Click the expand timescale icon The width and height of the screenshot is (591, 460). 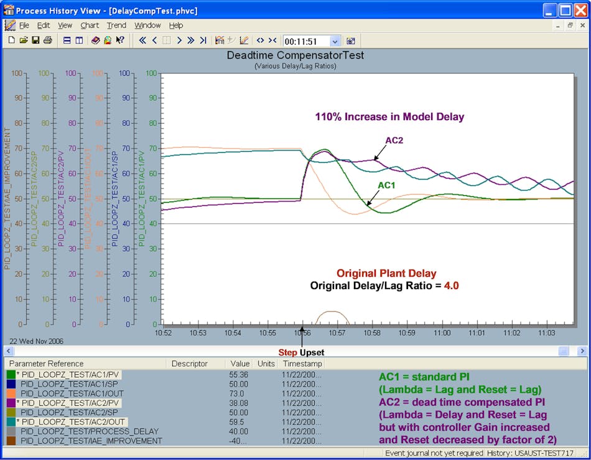[260, 41]
